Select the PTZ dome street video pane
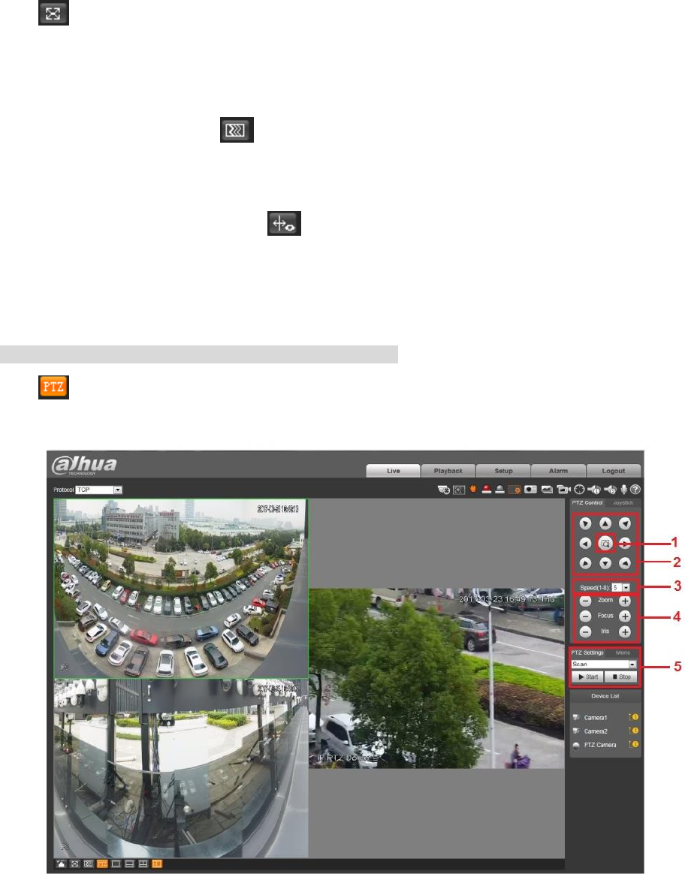The height and width of the screenshot is (874, 685). click(x=436, y=678)
